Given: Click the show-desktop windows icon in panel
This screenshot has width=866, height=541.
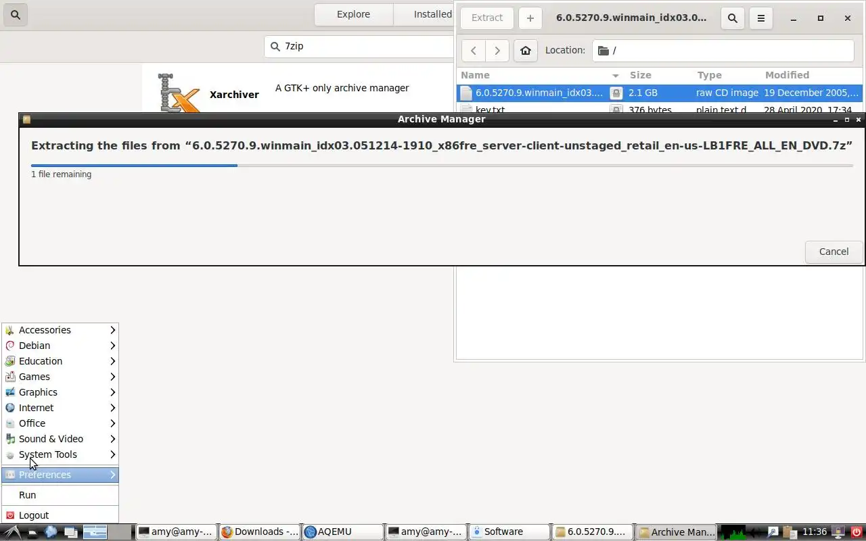Looking at the screenshot, I should click(71, 532).
